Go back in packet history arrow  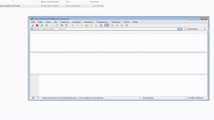coord(77,25)
